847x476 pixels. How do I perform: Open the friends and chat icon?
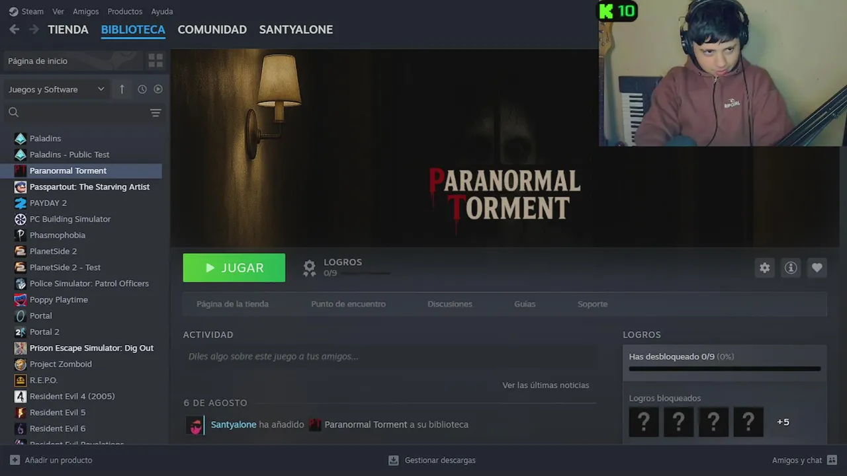pyautogui.click(x=832, y=460)
